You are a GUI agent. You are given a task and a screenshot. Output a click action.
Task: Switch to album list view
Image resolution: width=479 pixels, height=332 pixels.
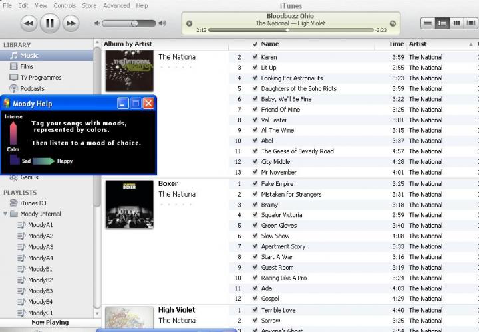442,23
